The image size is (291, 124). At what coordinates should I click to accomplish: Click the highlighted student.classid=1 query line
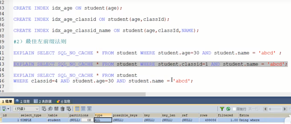point(150,64)
